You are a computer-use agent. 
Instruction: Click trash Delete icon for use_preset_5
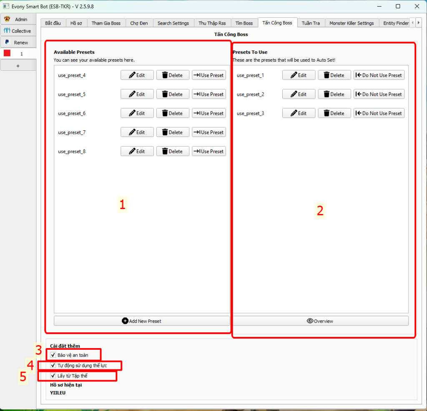(165, 95)
